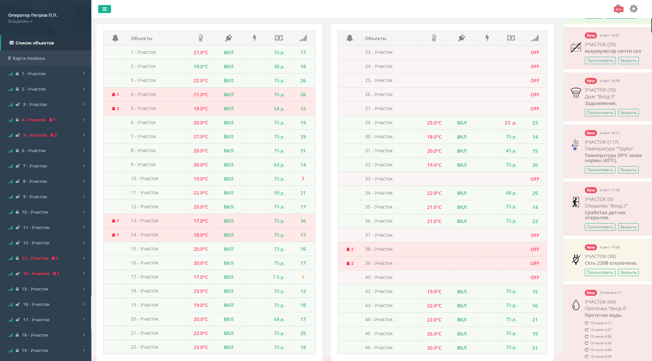Click plug column header in right table

point(461,38)
